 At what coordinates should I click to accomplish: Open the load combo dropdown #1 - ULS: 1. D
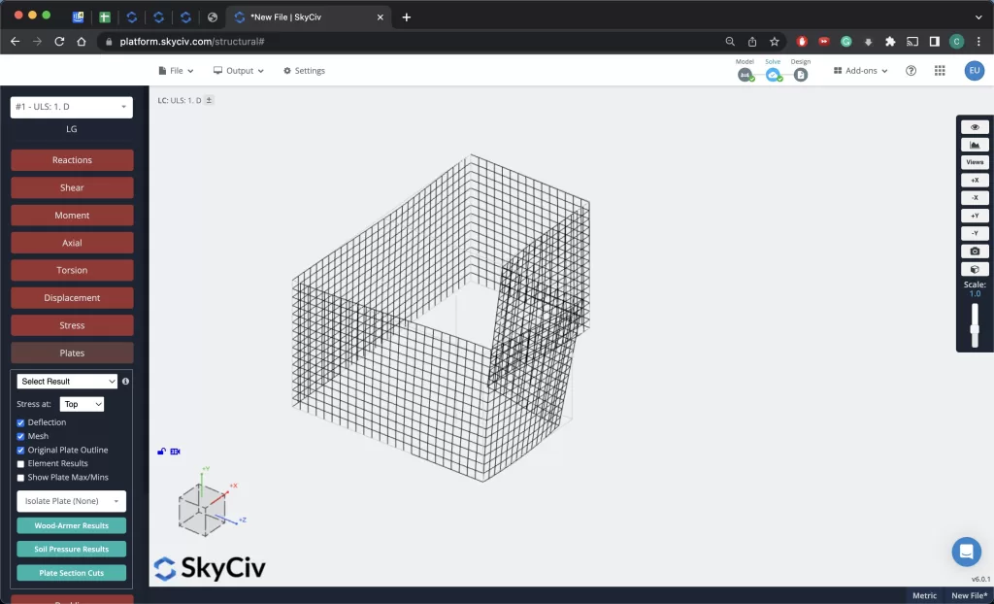point(72,107)
